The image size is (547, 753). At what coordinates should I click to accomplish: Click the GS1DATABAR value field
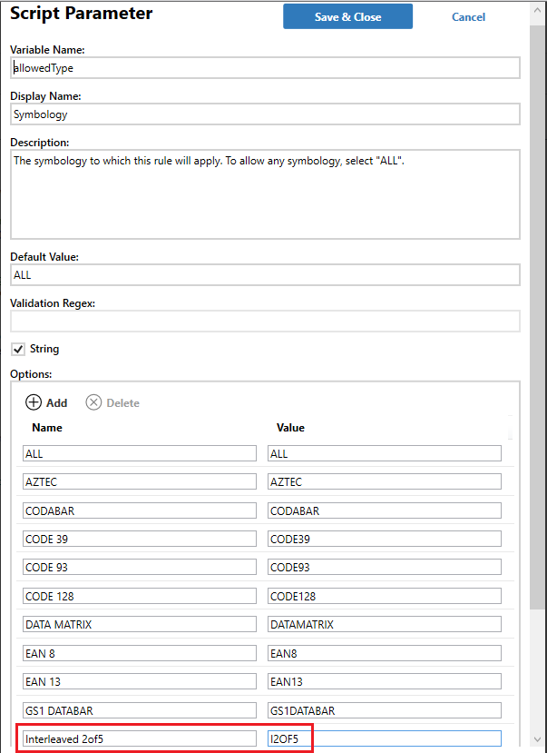pyautogui.click(x=385, y=710)
